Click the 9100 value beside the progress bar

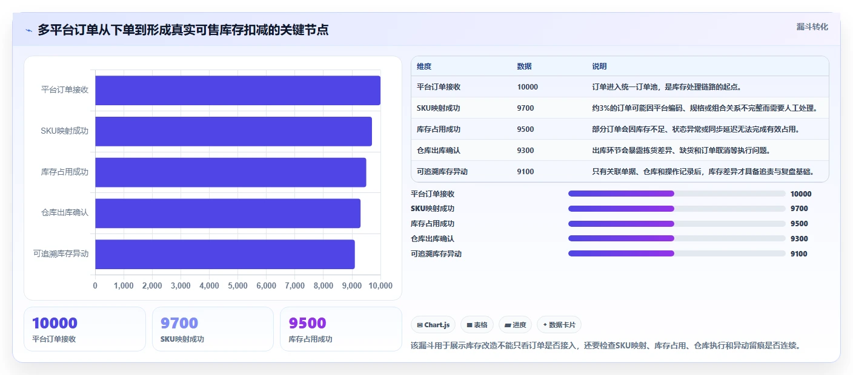pos(799,254)
